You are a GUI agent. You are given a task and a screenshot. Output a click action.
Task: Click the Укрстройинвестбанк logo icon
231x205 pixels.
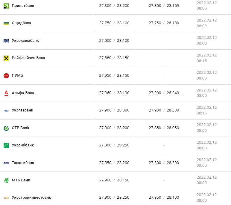[6, 198]
